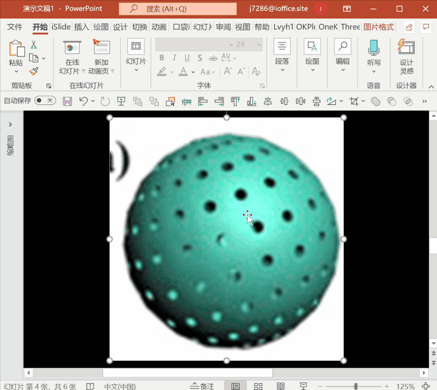Viewport: 437px width, 390px height.
Task: Click the Ungroup objects icon
Action: [154, 101]
